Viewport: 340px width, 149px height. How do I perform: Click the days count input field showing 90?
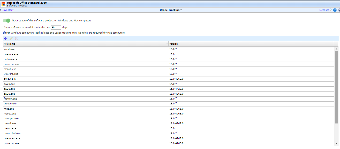56,27
